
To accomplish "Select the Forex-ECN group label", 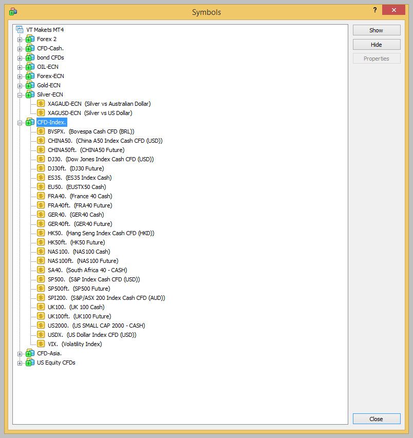I will point(50,76).
